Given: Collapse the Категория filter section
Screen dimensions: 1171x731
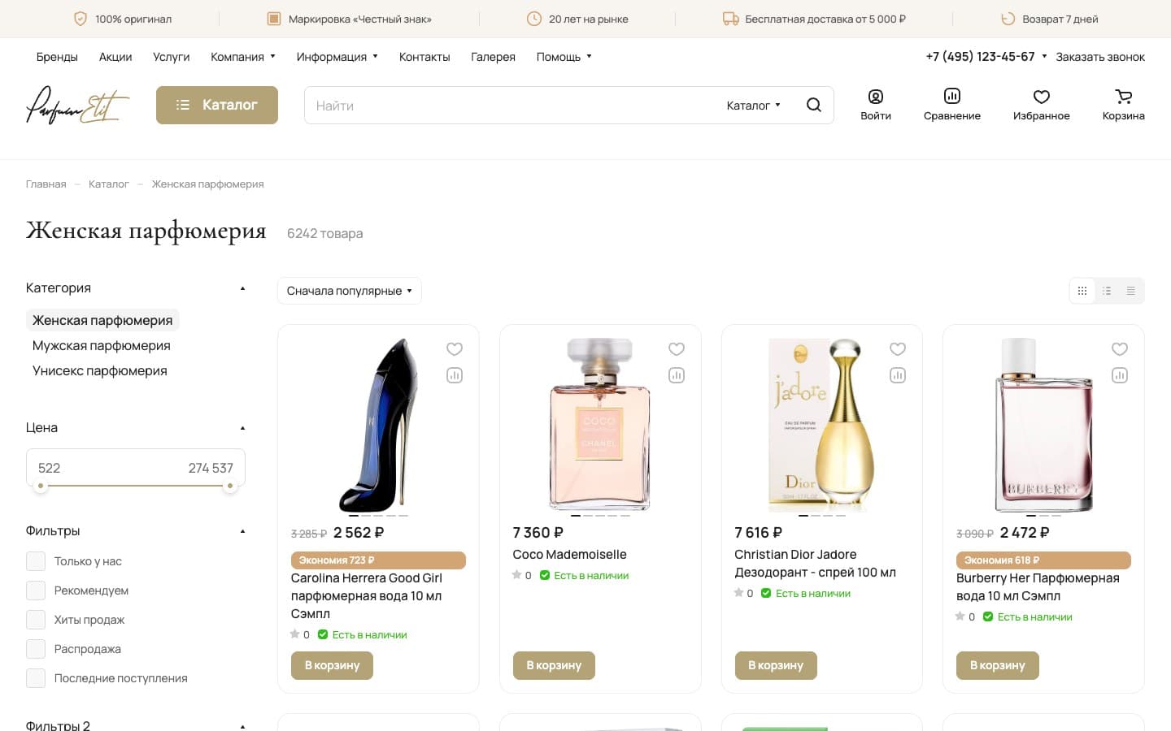Looking at the screenshot, I should pyautogui.click(x=242, y=288).
